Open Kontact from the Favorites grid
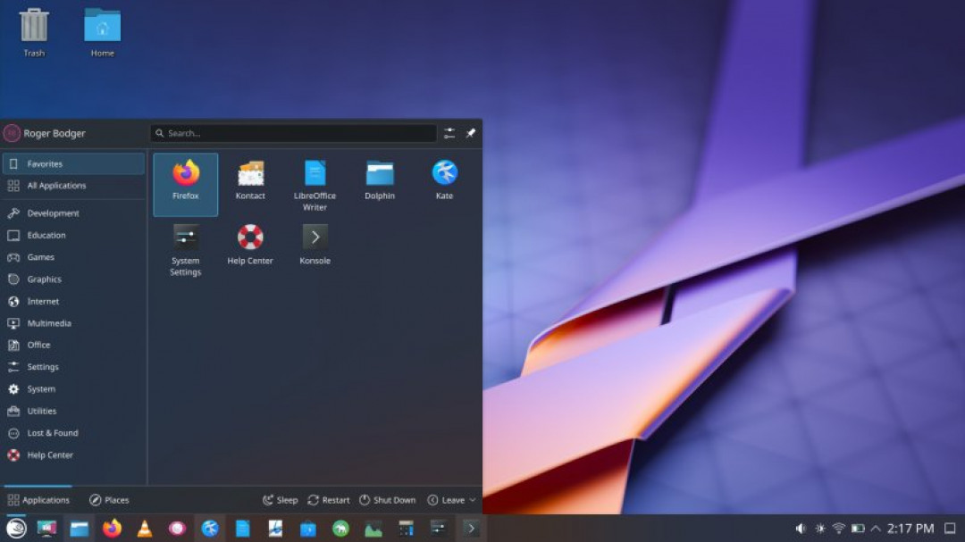Screen dimensions: 965x542 (x=250, y=180)
